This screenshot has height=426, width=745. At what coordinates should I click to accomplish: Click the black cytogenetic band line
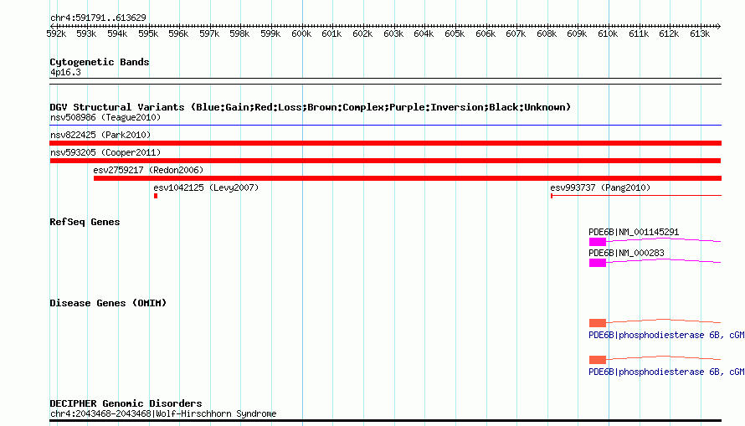click(385, 81)
